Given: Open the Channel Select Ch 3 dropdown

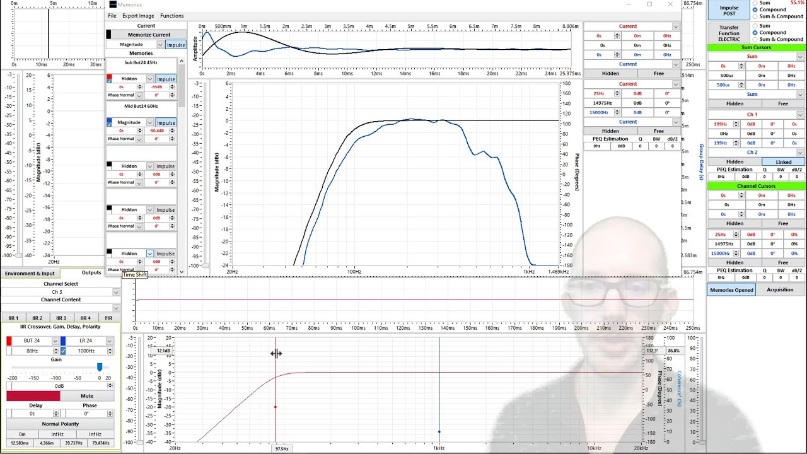Looking at the screenshot, I should [115, 292].
